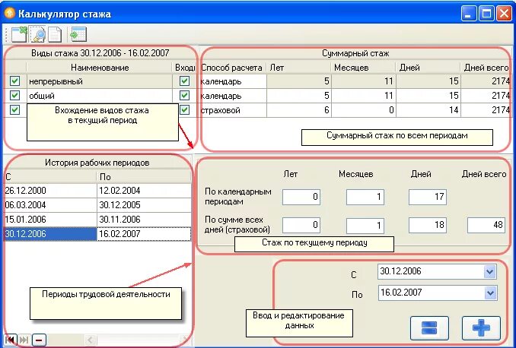This screenshot has width=516, height=348.
Task: Click календарь cell in the first summary row
Action: click(233, 81)
